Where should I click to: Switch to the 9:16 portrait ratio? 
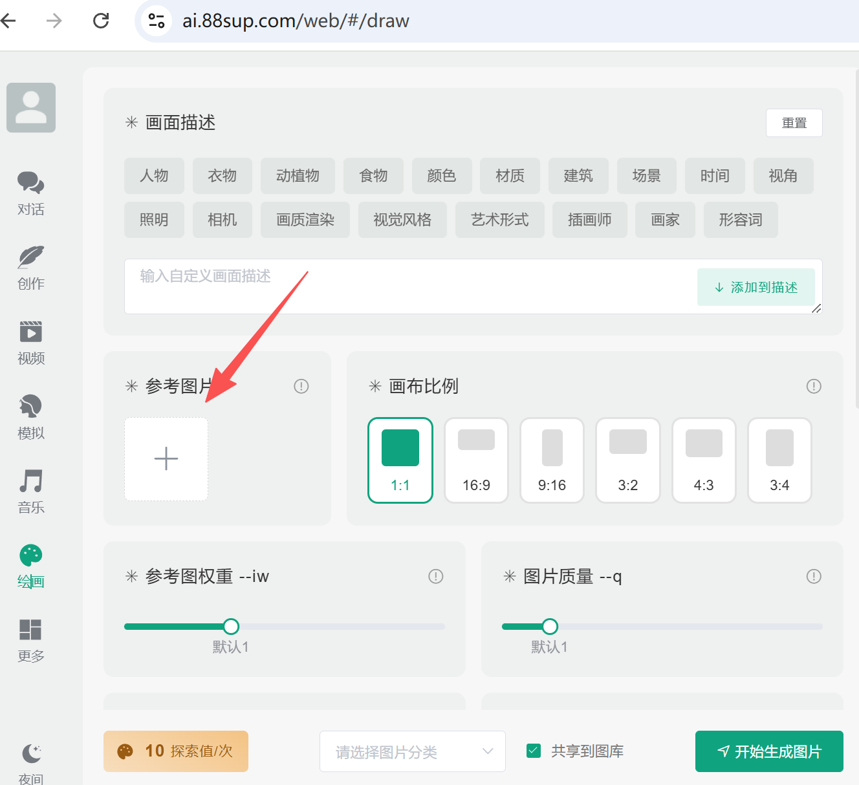click(552, 460)
